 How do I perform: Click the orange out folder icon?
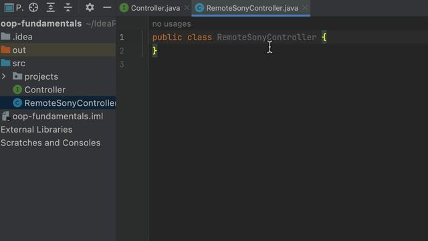click(5, 50)
